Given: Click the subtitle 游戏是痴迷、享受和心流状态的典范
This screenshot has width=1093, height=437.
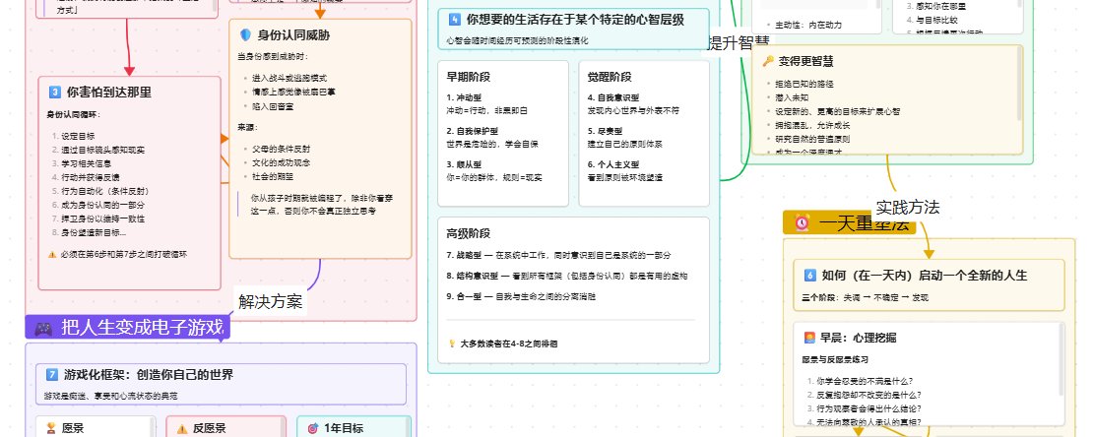Looking at the screenshot, I should (111, 396).
